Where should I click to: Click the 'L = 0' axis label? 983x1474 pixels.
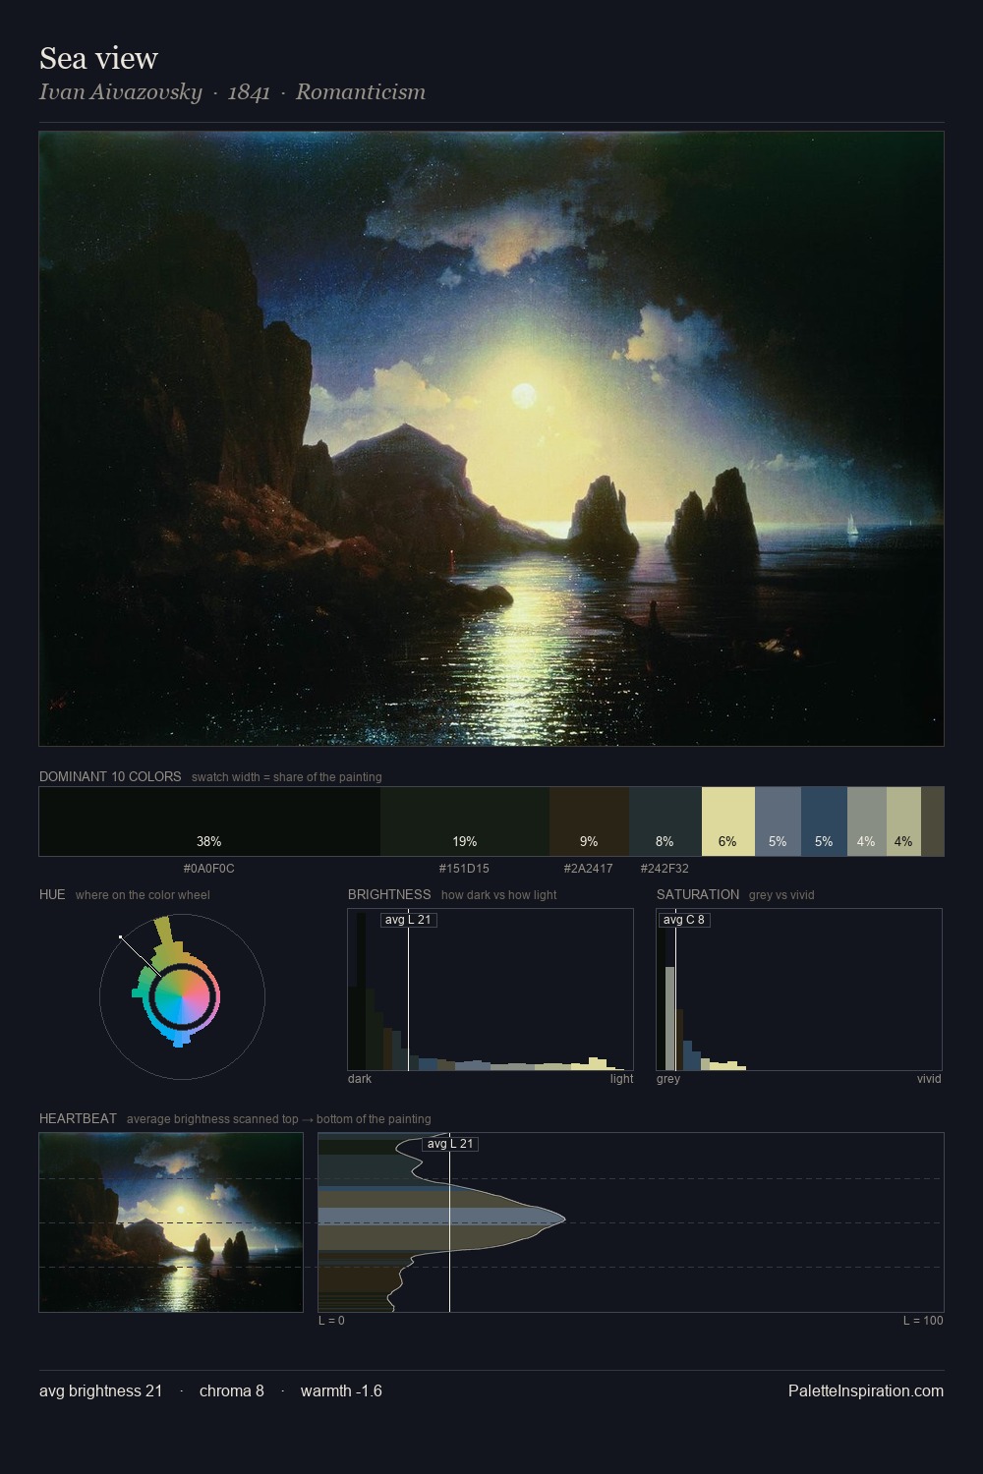click(331, 1321)
